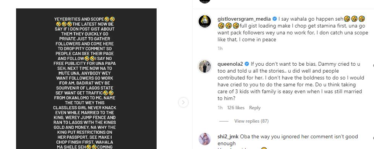Screen dimensions: 374x149
Task: Reply to queenola2's comment
Action: point(255,108)
